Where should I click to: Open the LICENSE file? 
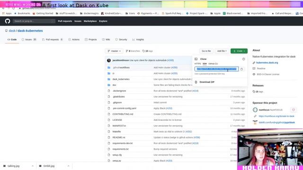(117, 120)
